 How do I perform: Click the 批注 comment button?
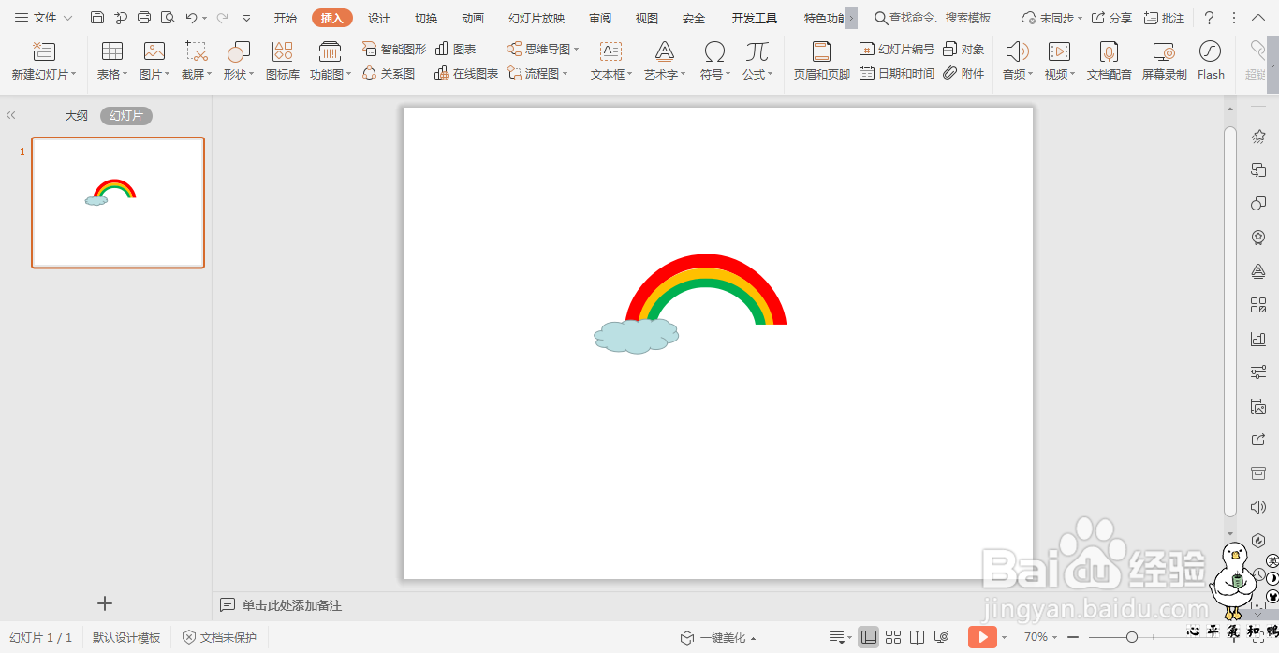pos(1164,18)
